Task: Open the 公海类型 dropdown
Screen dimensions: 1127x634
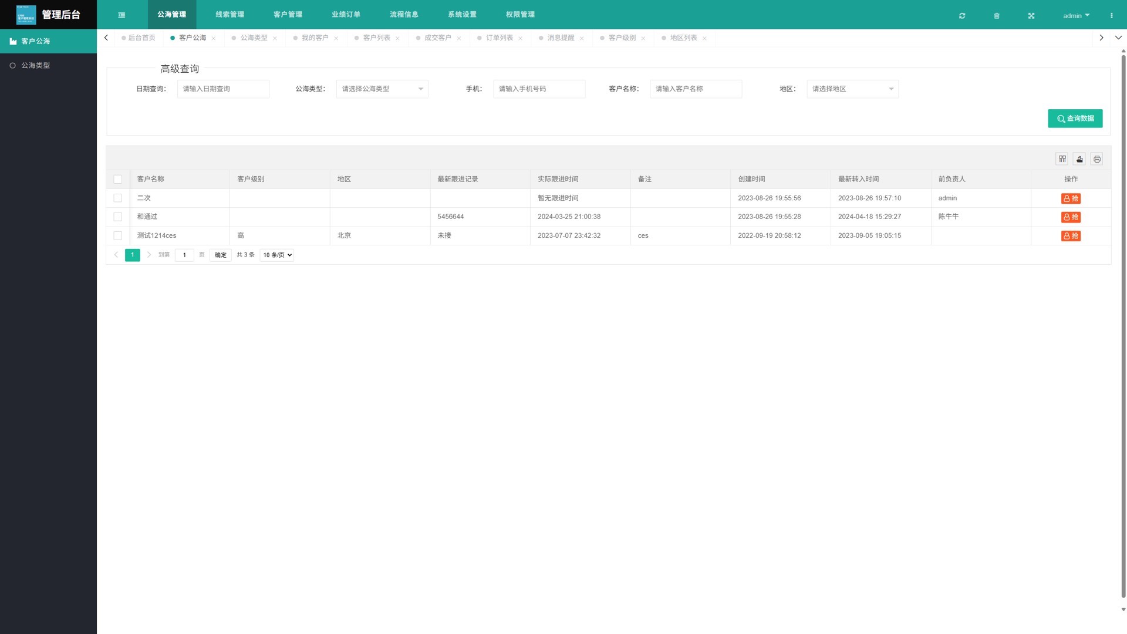Action: tap(382, 89)
